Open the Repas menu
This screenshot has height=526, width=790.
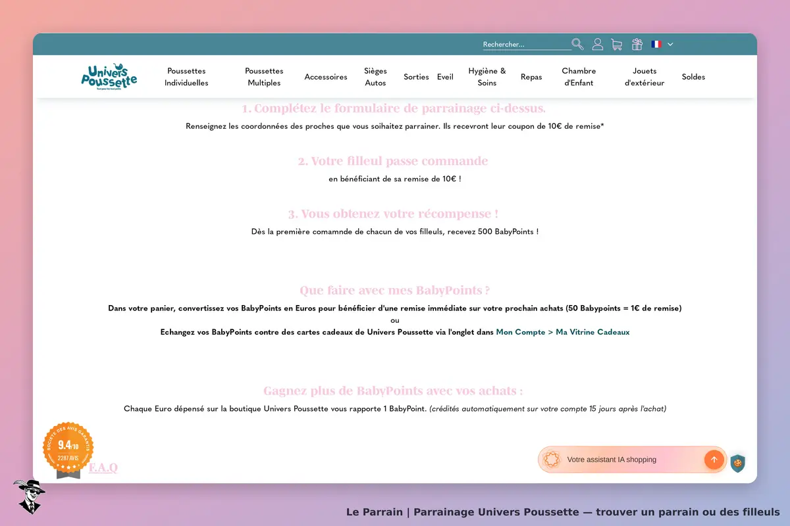tap(531, 77)
